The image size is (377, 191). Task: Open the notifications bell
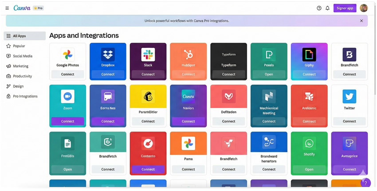point(327,8)
